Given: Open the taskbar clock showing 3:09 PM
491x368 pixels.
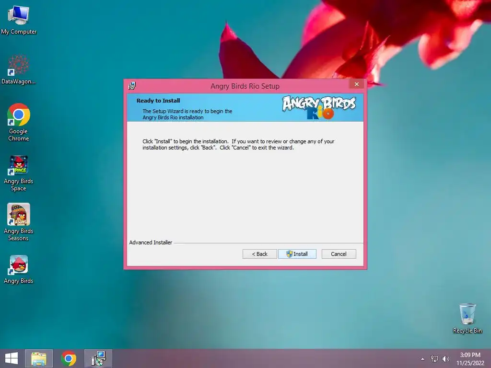Looking at the screenshot, I should point(470,359).
